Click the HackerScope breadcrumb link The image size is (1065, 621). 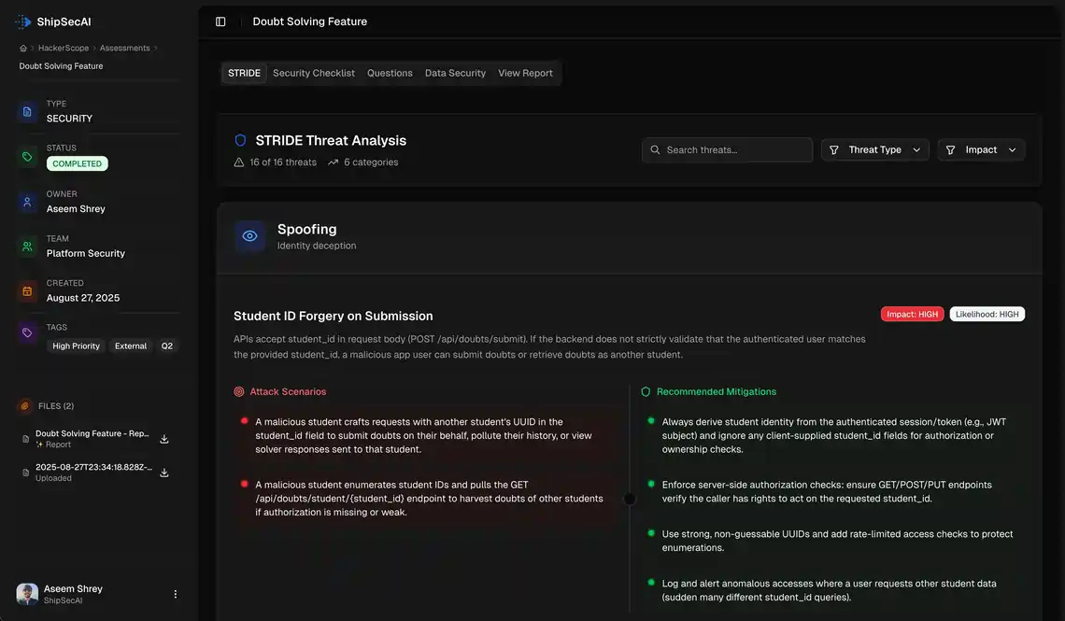(x=64, y=49)
